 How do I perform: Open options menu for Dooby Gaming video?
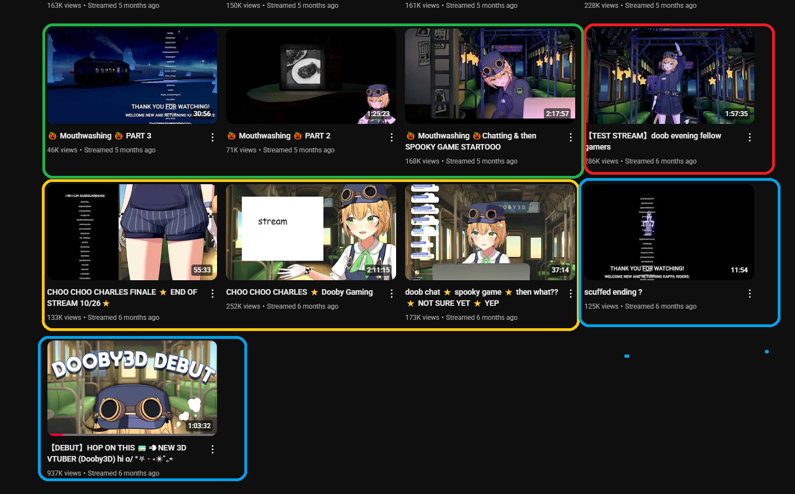(392, 294)
